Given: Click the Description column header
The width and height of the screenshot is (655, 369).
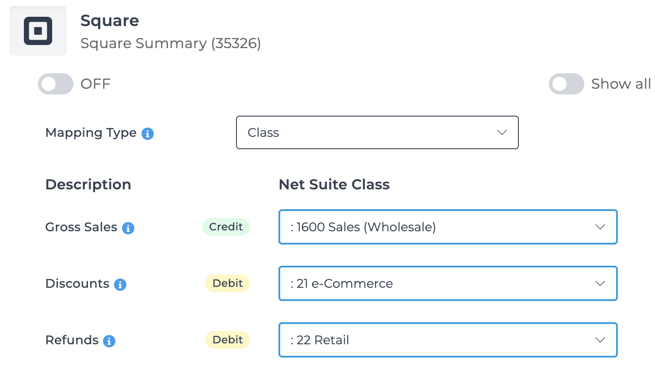Looking at the screenshot, I should tap(88, 184).
